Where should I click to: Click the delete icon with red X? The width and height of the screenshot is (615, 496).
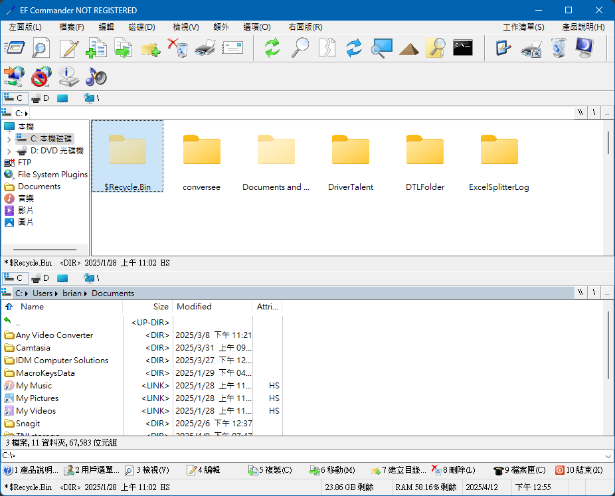pos(177,48)
